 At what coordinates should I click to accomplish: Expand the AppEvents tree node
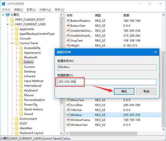coord(12,29)
